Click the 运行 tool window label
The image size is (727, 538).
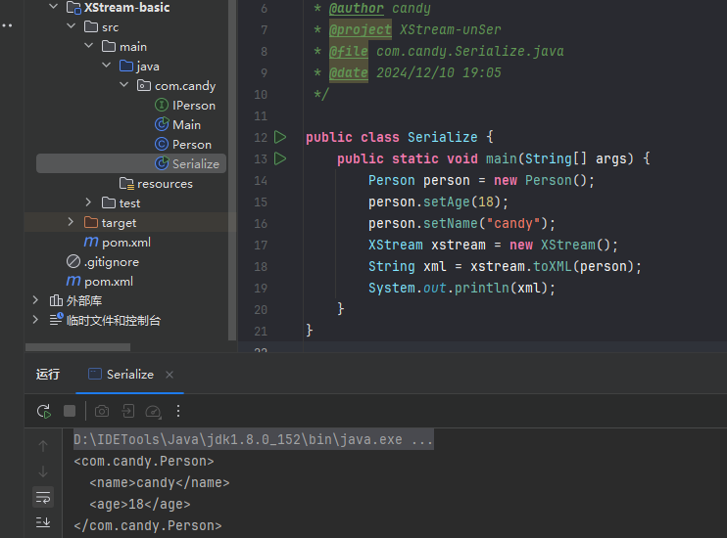point(48,374)
